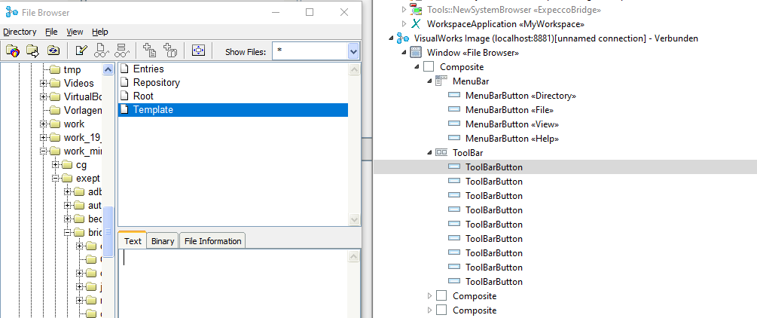
Task: Click the folder-with-arrow toolbar icon
Action: (32, 51)
